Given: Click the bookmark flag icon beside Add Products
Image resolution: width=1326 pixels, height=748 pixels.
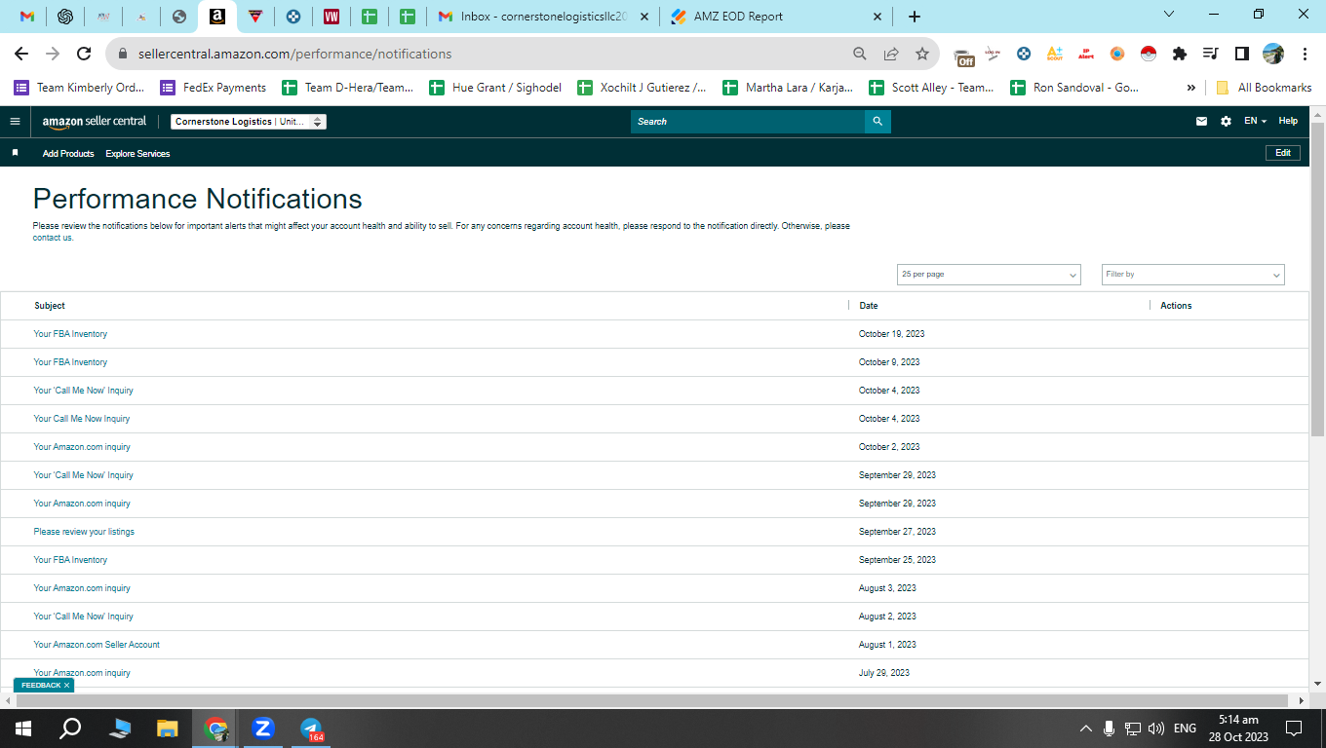Looking at the screenshot, I should pyautogui.click(x=15, y=153).
